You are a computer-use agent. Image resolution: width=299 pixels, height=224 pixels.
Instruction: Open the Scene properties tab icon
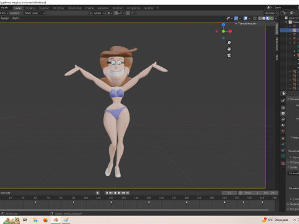(283, 125)
